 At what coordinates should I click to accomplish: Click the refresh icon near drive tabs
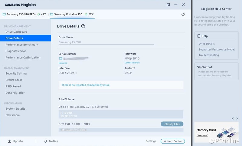pos(183,14)
